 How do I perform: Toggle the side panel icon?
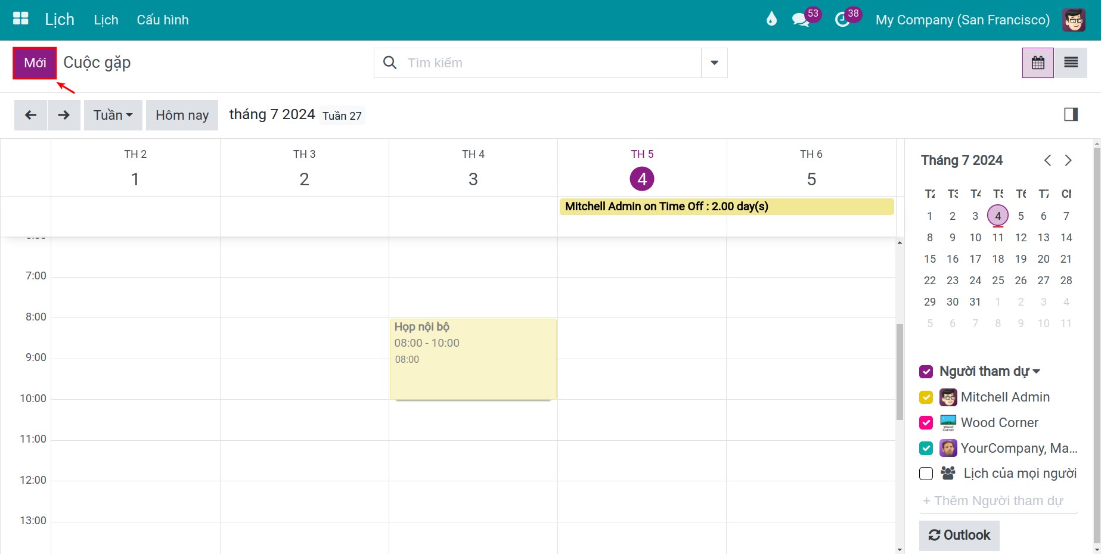(x=1071, y=114)
